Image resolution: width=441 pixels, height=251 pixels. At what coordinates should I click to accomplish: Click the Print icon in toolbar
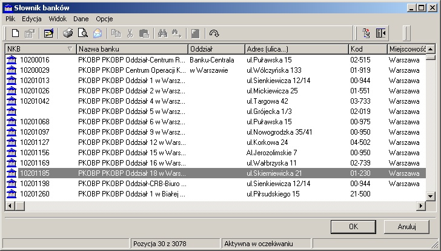67,33
